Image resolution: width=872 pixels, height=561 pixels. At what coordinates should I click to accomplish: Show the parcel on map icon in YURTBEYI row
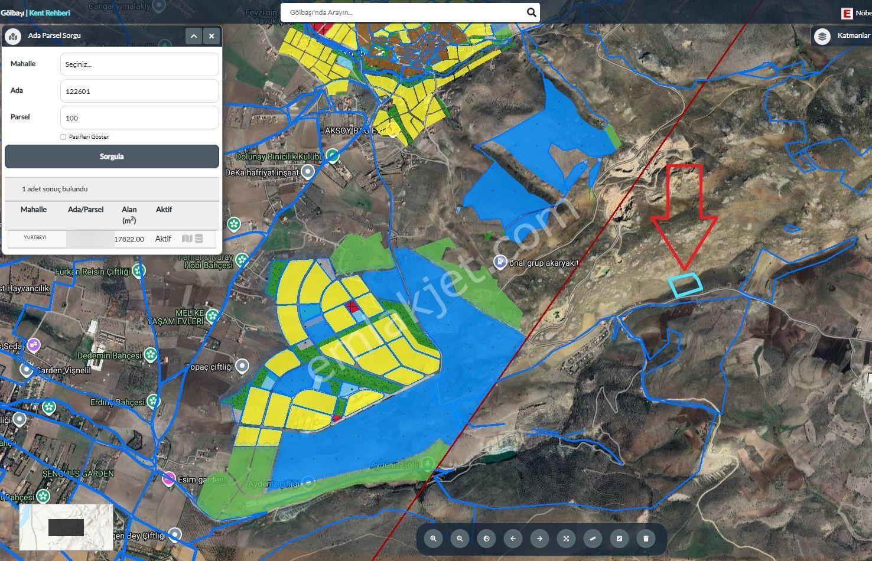(x=187, y=239)
